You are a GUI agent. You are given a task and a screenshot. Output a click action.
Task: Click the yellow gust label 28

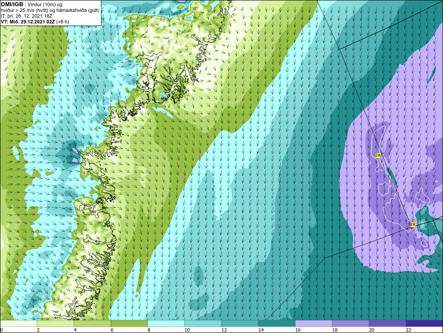[x=412, y=225]
